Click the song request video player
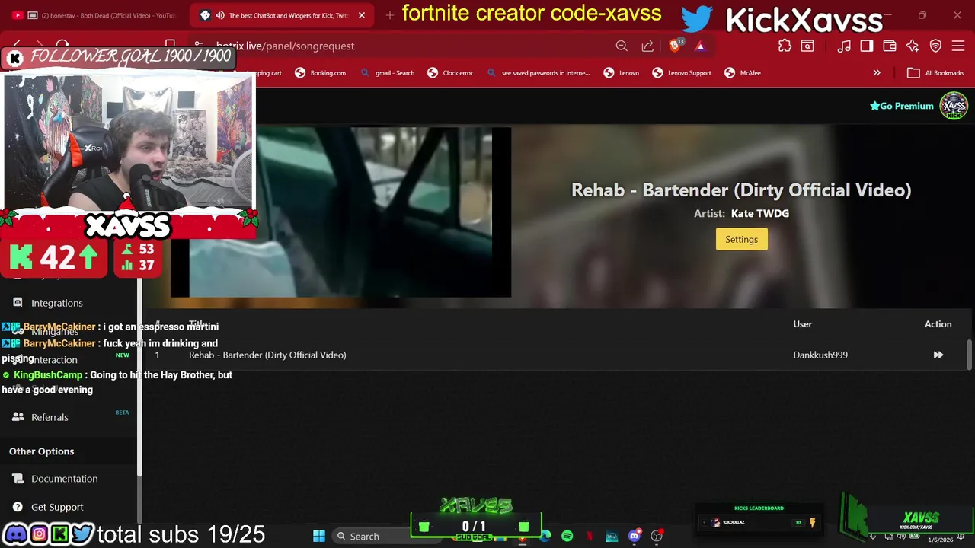 pyautogui.click(x=340, y=212)
